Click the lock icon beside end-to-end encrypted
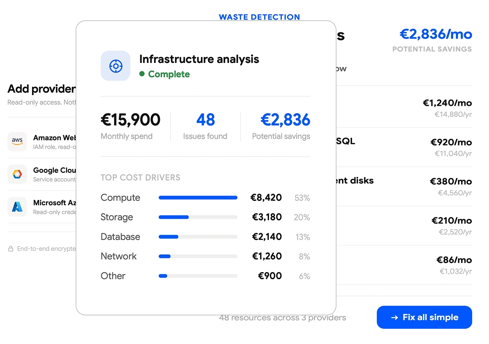489x344 pixels. click(x=11, y=248)
